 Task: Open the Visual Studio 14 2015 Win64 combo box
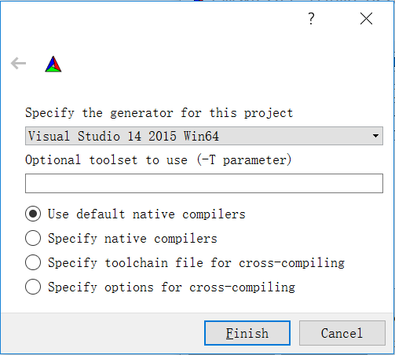pyautogui.click(x=204, y=136)
